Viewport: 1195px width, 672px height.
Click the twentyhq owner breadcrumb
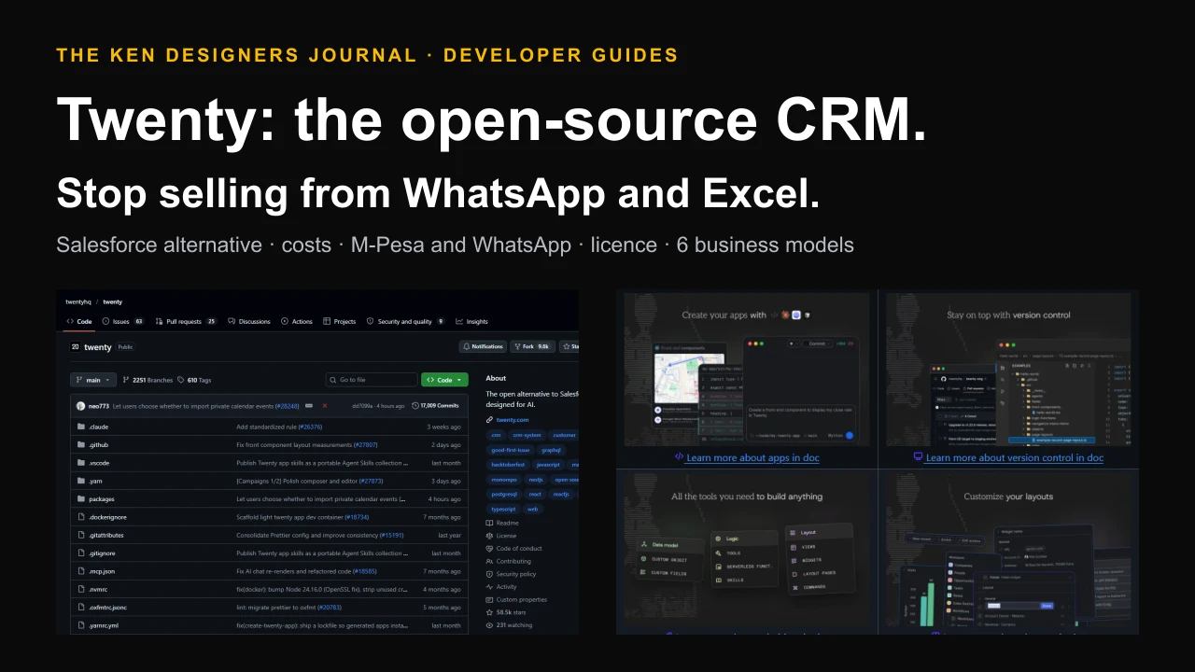click(78, 301)
